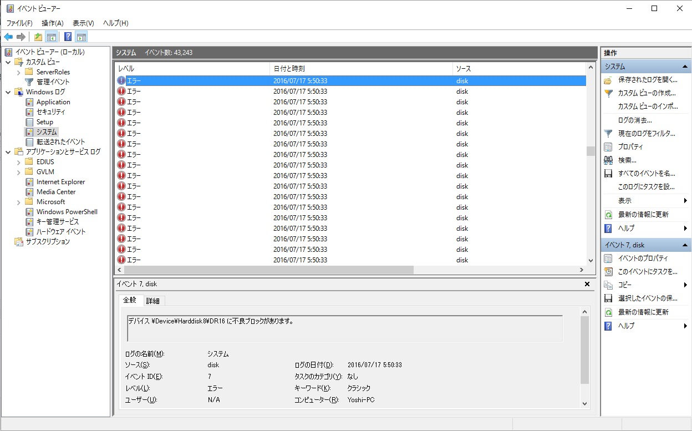Open the 操作(A) menu
Viewport: 692px width, 431px height.
pyautogui.click(x=53, y=23)
